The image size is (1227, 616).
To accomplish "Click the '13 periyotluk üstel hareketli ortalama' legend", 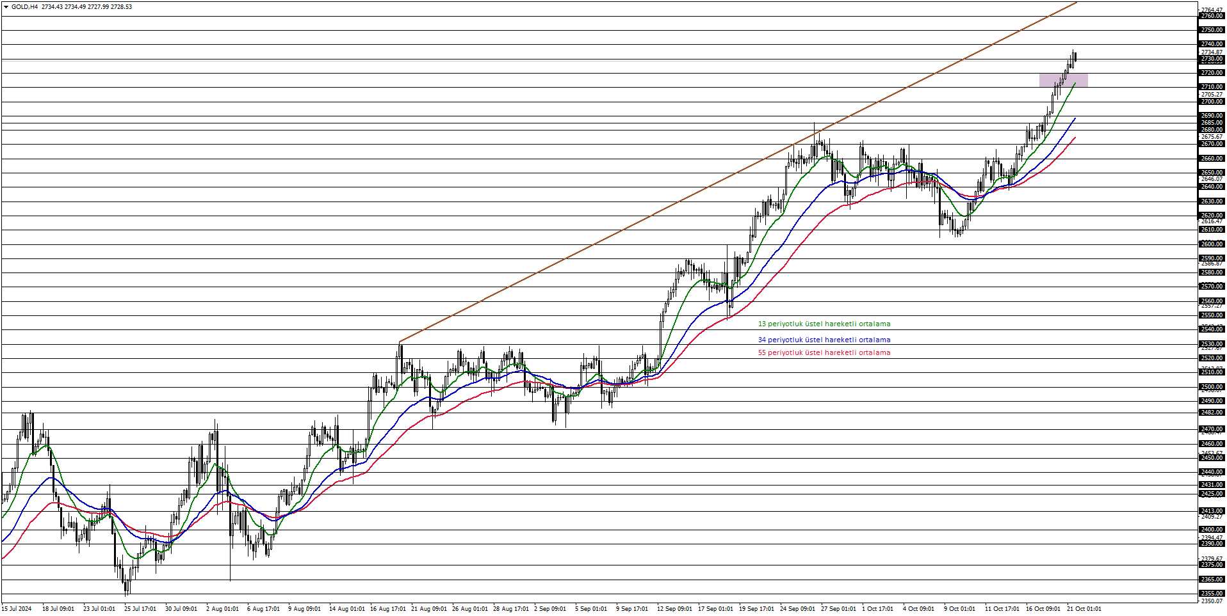I will click(x=824, y=324).
